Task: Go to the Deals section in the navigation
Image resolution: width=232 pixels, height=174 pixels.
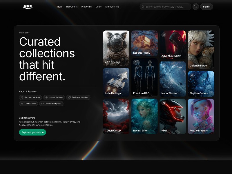Action: click(x=99, y=7)
